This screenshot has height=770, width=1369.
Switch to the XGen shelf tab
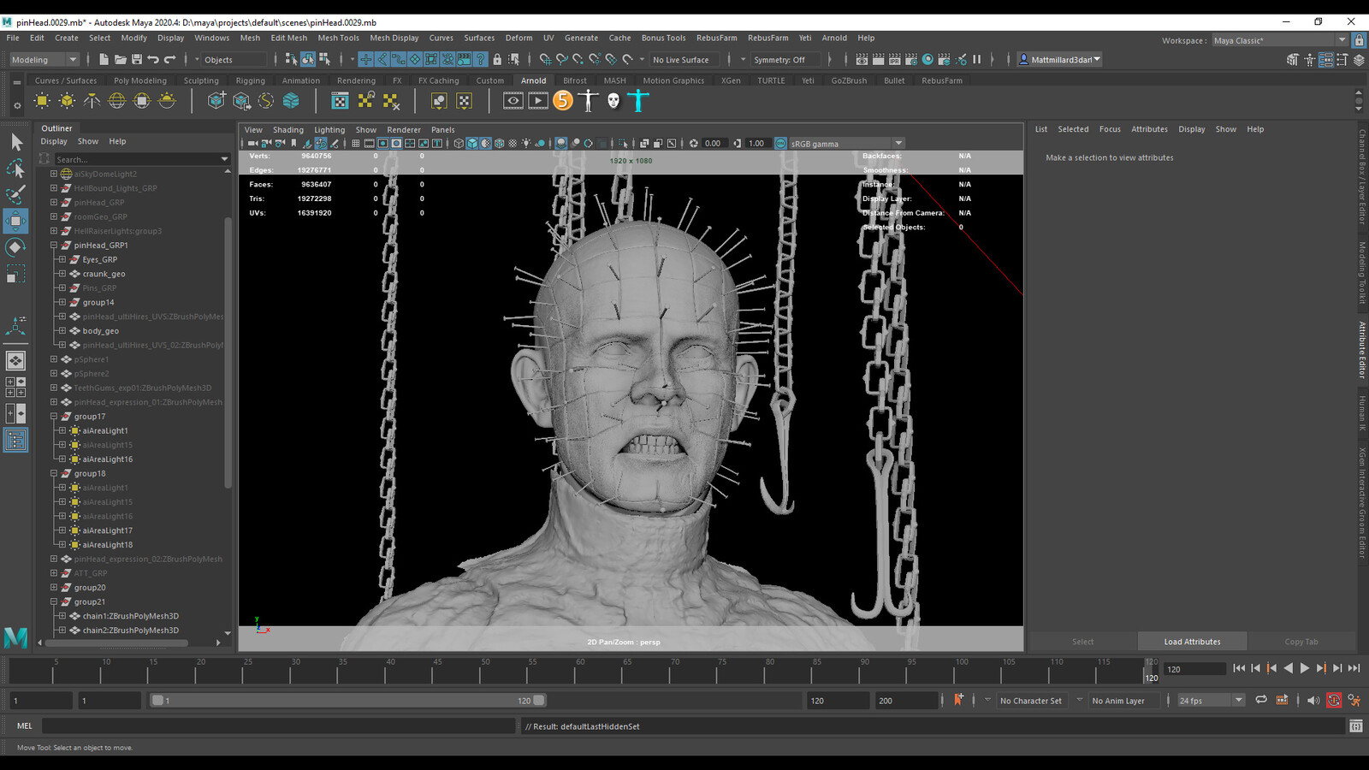731,80
